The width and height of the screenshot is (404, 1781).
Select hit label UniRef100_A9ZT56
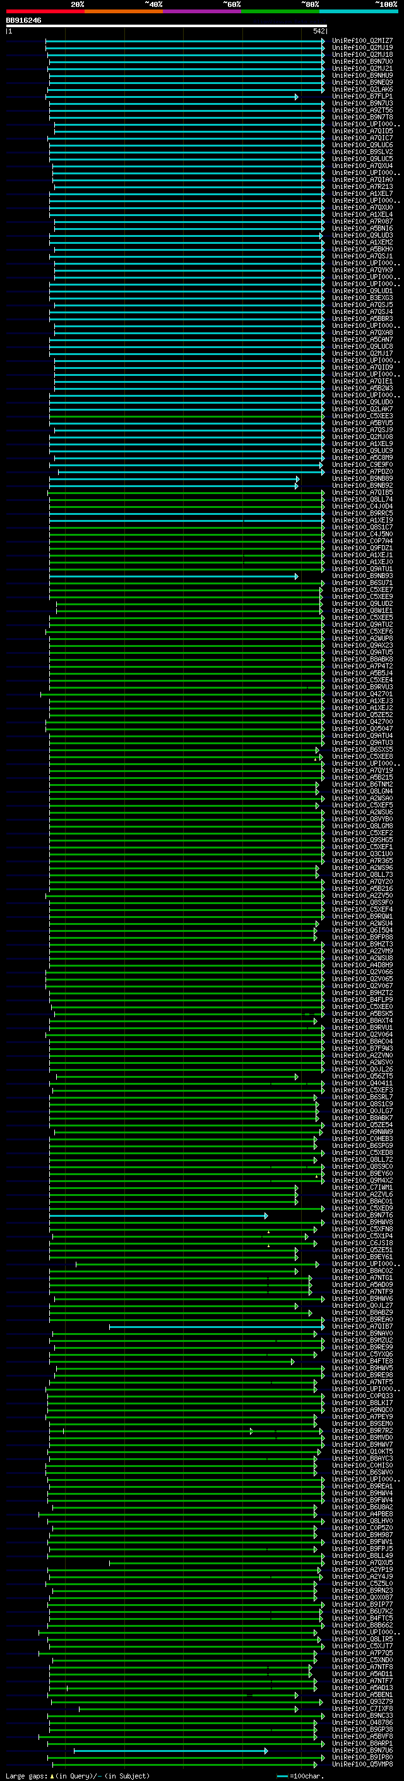click(x=362, y=111)
